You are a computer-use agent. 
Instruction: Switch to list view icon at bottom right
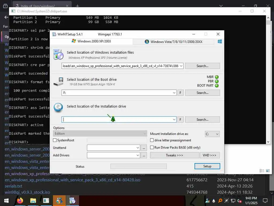point(262,171)
